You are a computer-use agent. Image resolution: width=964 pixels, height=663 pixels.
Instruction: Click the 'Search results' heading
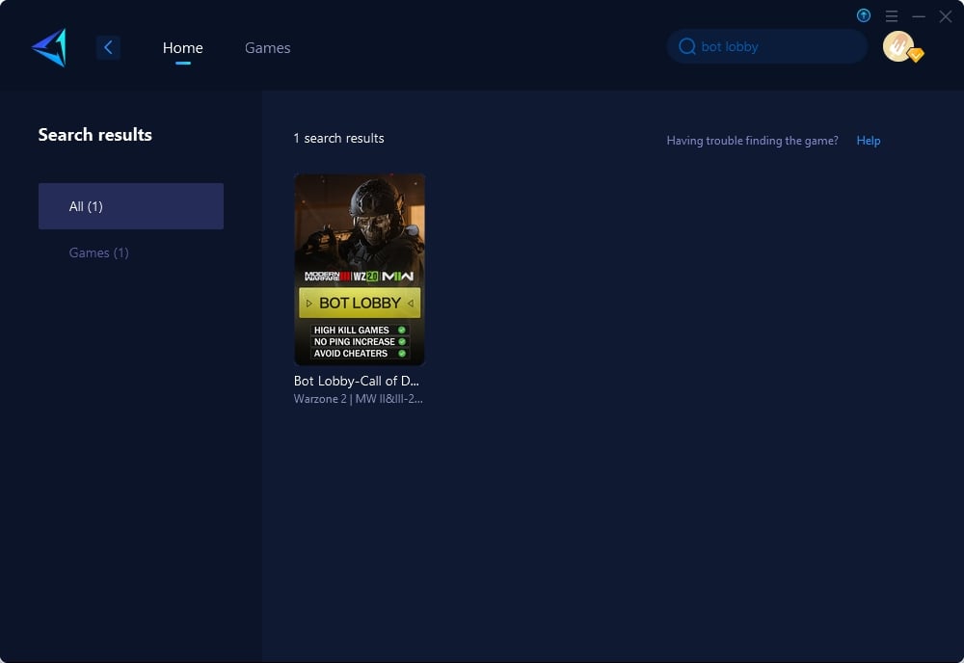click(95, 135)
